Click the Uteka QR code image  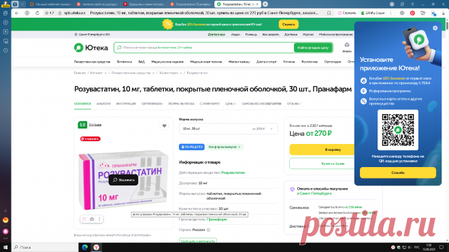click(398, 130)
